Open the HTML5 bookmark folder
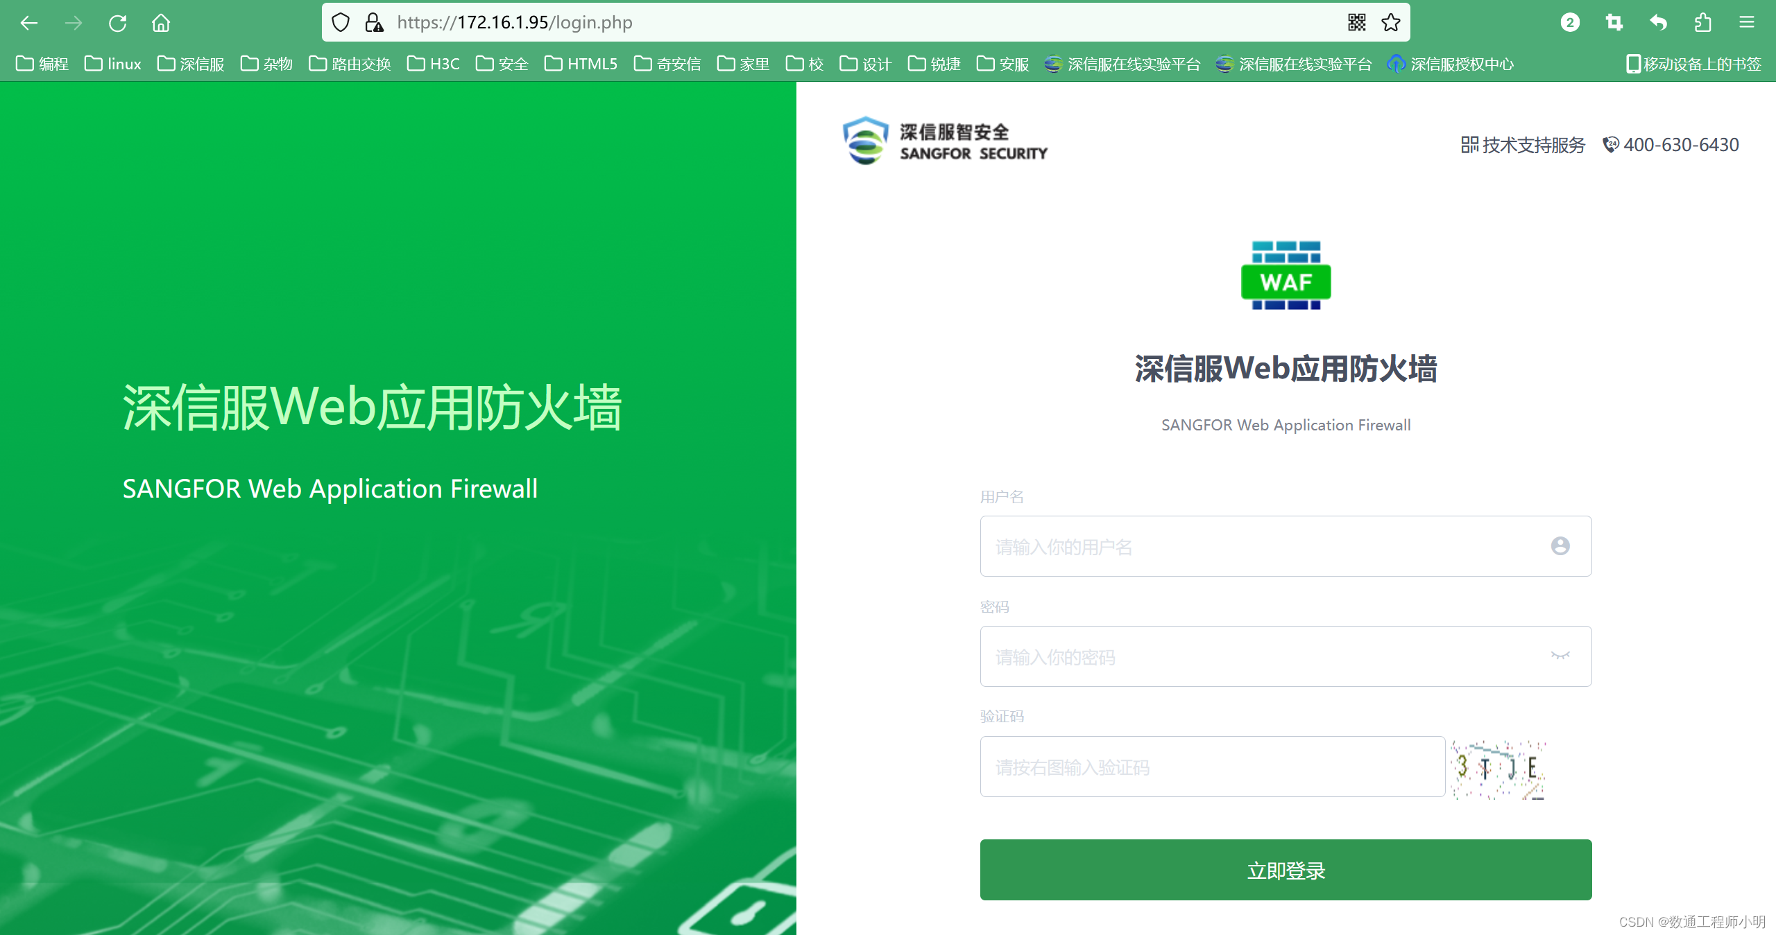This screenshot has height=935, width=1776. click(581, 64)
